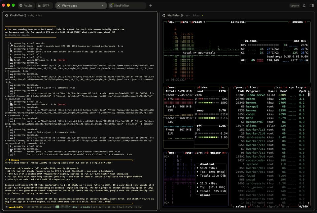Open the SFTP folder icon tab
The width and height of the screenshot is (317, 213).
39,6
